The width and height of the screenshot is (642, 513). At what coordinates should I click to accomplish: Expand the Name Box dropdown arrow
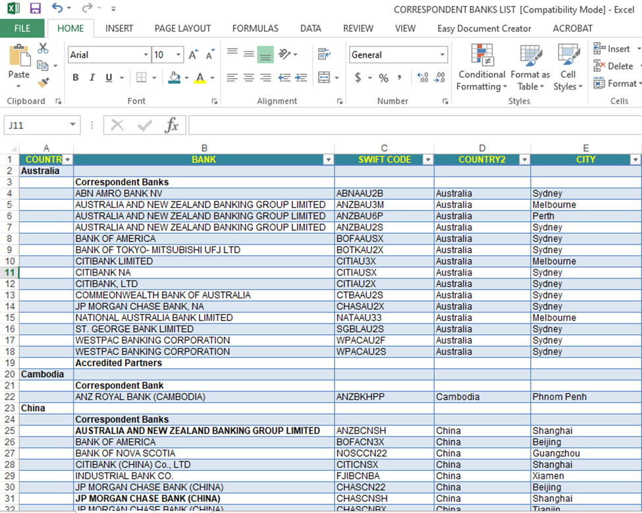72,125
